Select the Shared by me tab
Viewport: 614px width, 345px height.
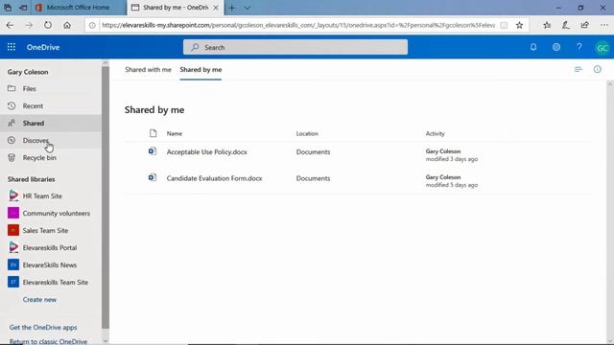tap(201, 70)
